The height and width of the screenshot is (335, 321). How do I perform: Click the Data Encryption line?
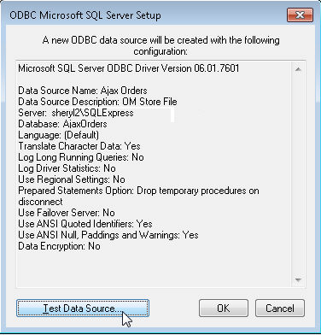tap(59, 246)
